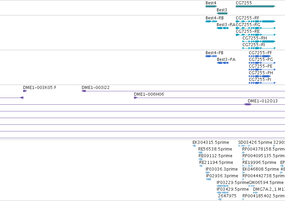Click the EK046808.5prime EST label
This screenshot has height=201, width=285.
pyautogui.click(x=261, y=169)
